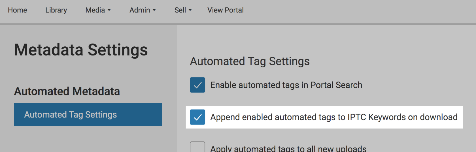
Task: Click the View Portal link
Action: tap(225, 10)
